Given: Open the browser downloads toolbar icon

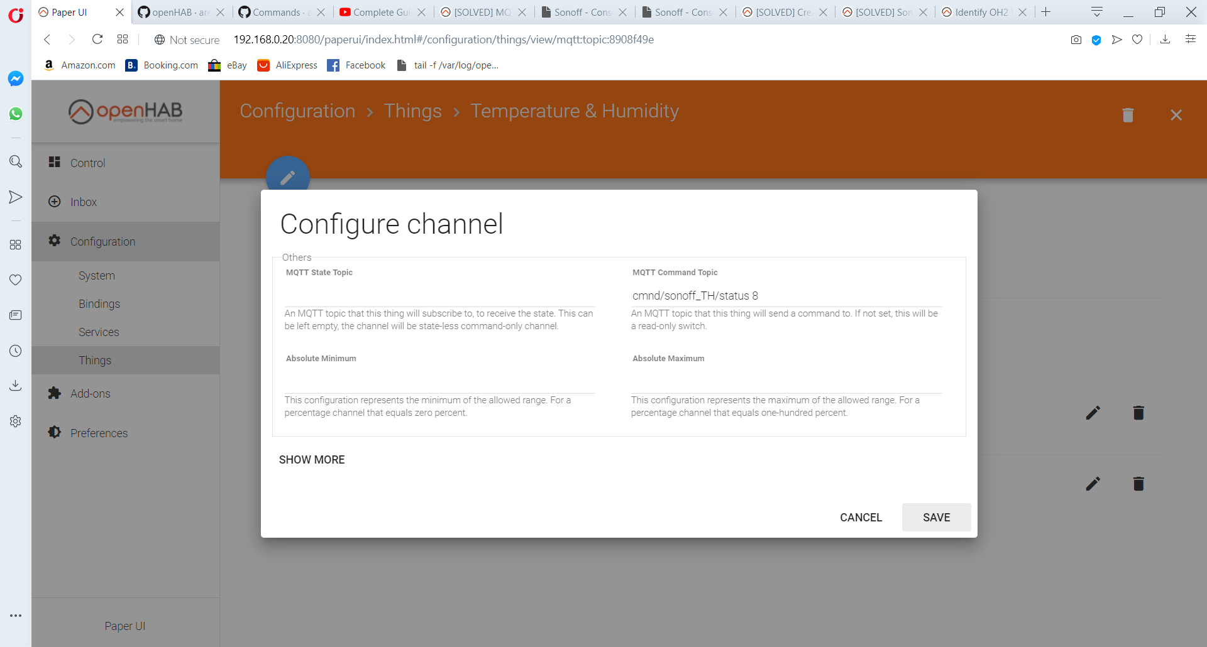Looking at the screenshot, I should [x=1165, y=40].
